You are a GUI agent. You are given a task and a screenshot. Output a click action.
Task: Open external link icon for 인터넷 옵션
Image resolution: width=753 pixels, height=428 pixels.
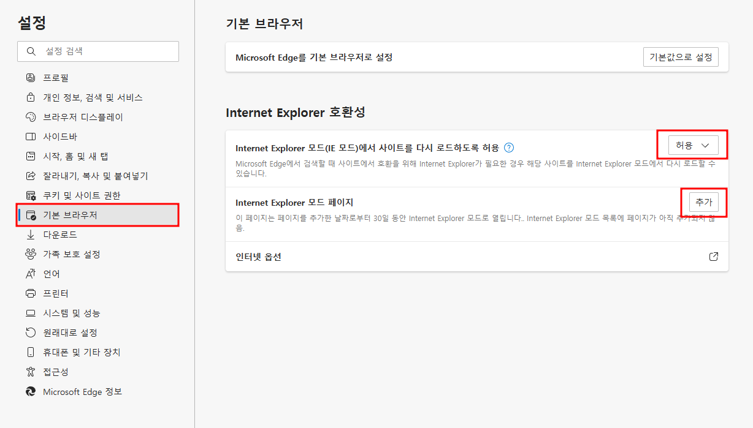(x=714, y=257)
